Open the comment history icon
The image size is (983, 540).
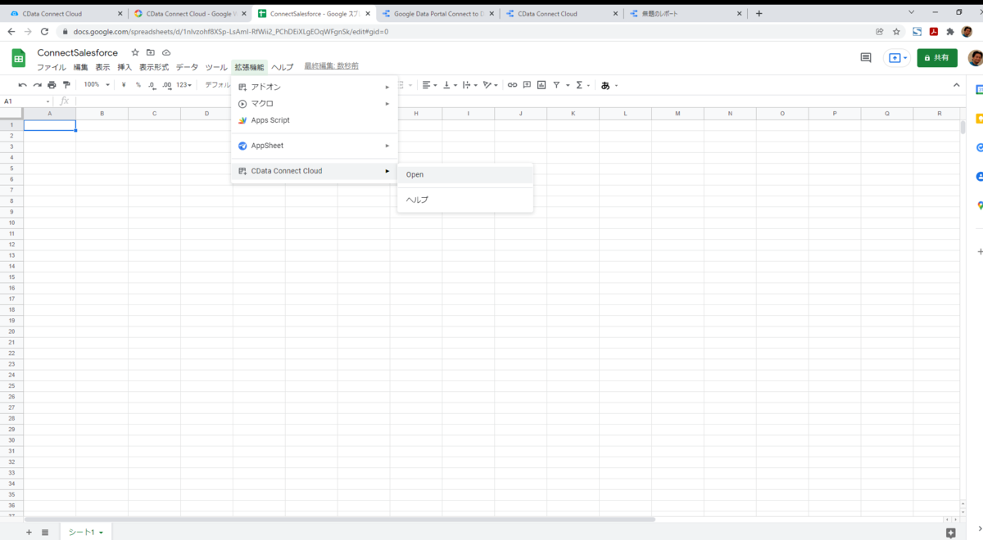coord(866,58)
